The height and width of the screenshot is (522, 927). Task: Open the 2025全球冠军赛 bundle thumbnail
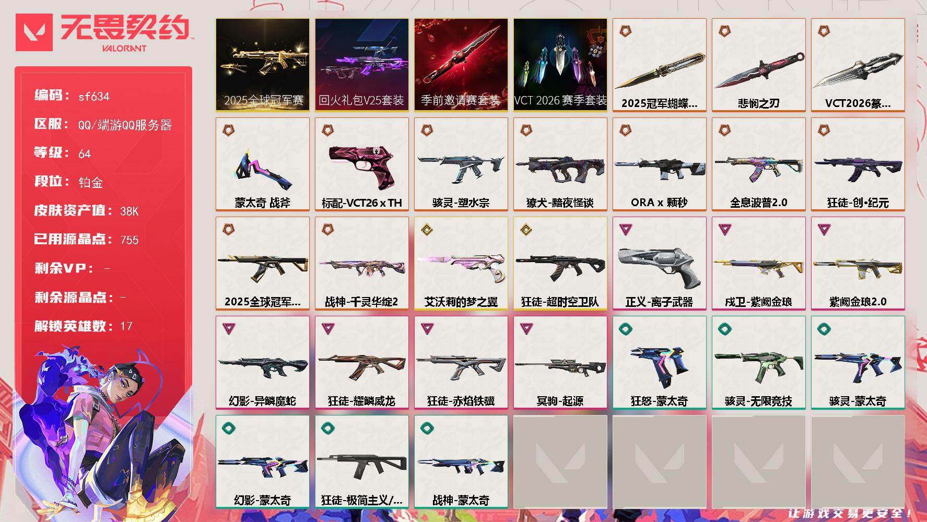pos(263,65)
